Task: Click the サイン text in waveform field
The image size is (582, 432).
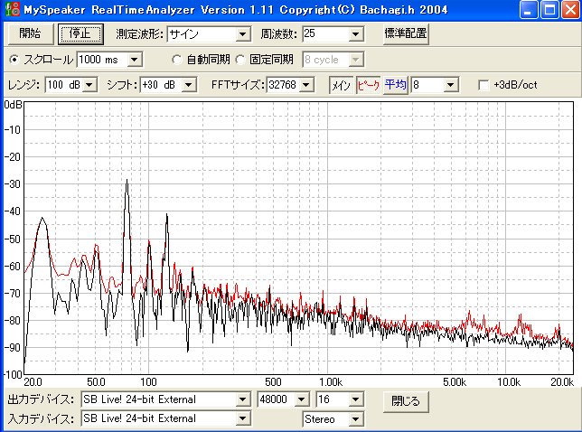Action: coord(184,34)
